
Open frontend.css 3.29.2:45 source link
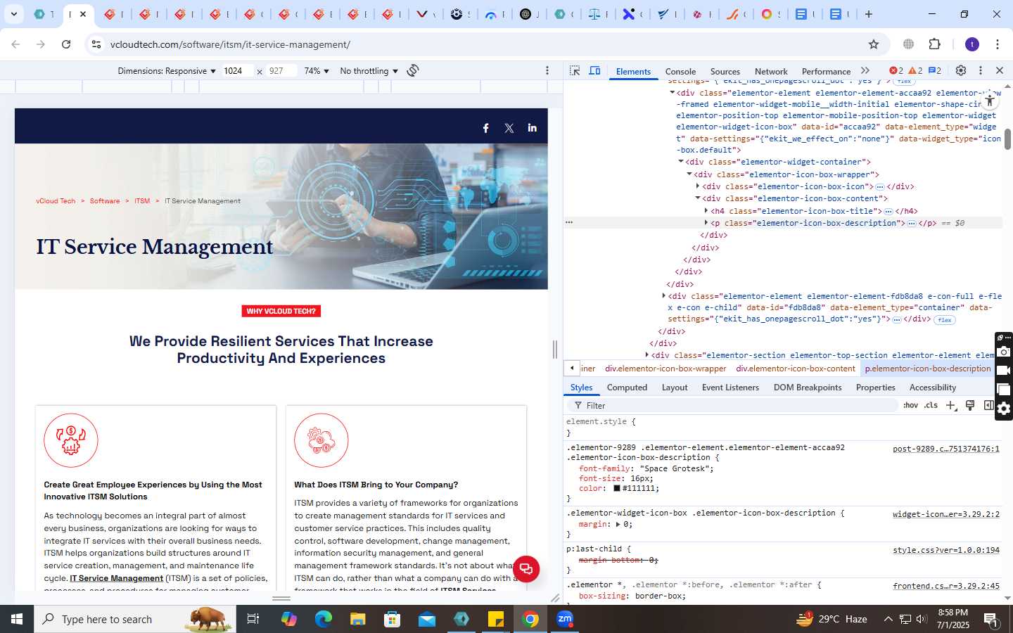click(x=946, y=586)
